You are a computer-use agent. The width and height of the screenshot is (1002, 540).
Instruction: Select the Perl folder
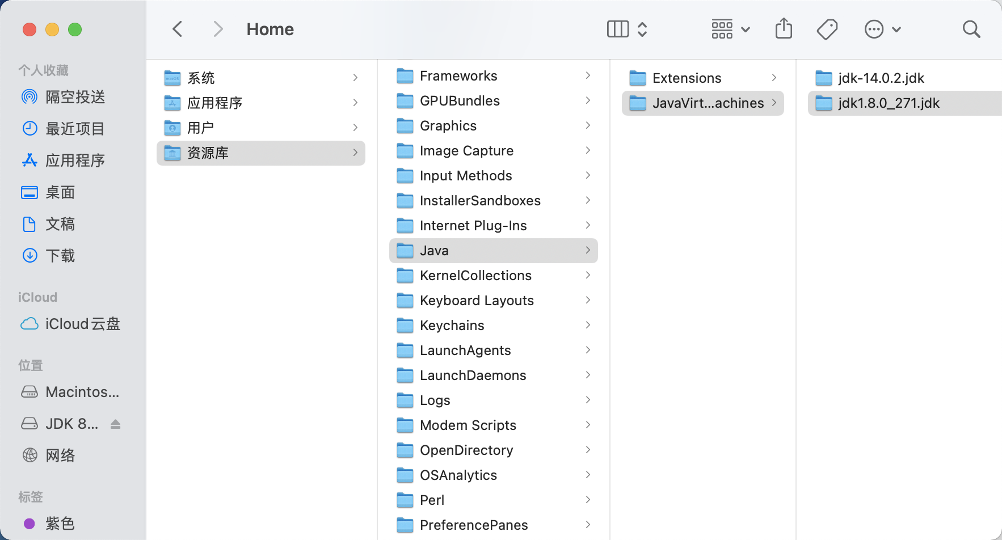click(494, 500)
